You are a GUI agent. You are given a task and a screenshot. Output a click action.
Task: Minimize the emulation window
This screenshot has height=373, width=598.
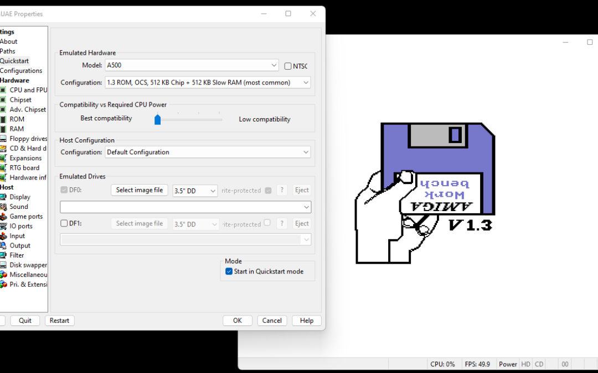565,42
